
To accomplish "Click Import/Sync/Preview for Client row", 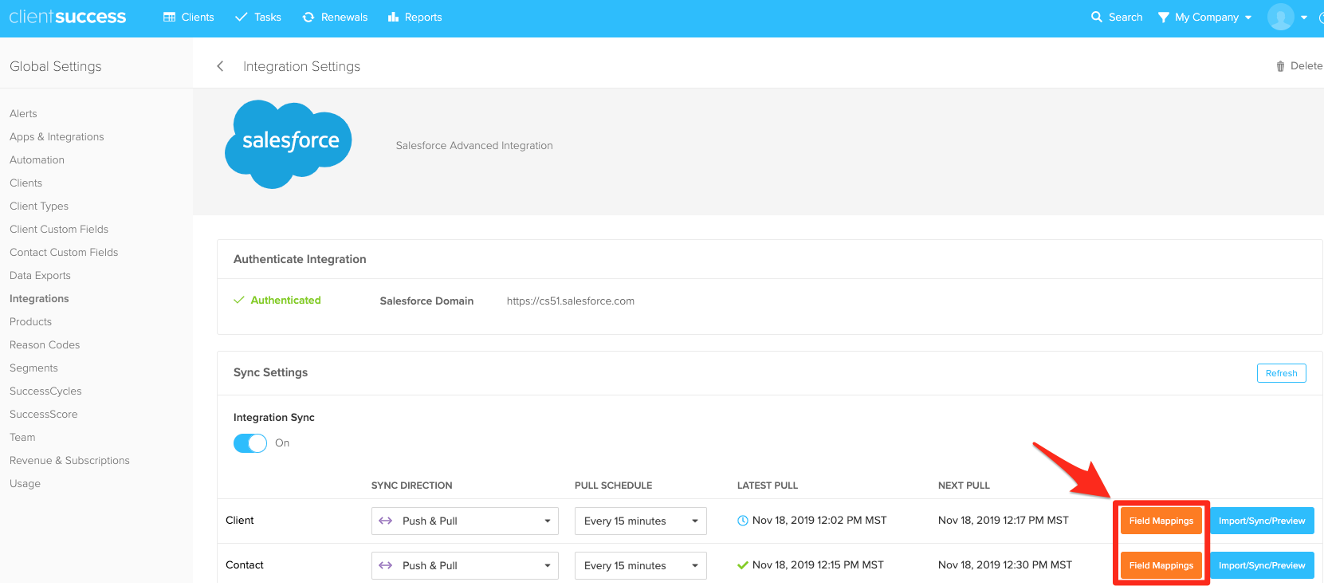I will [1262, 521].
